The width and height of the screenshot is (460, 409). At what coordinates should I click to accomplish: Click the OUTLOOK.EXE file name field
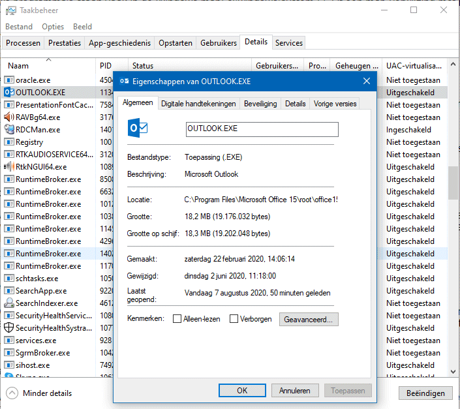(x=262, y=129)
